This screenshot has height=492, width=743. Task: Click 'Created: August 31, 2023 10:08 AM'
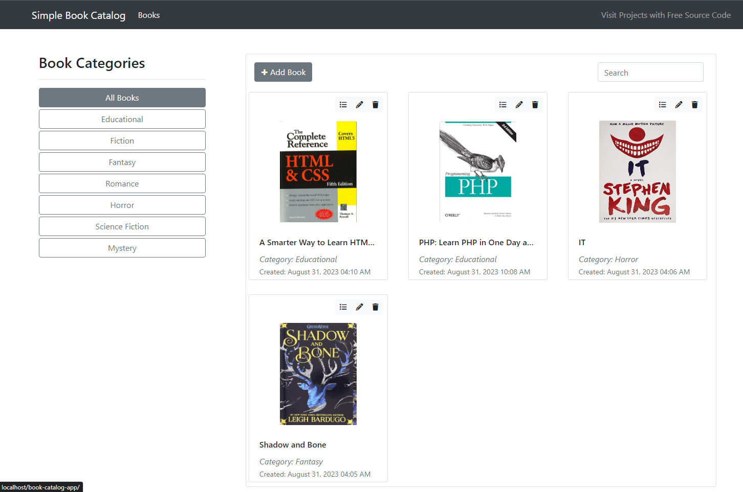tap(474, 272)
